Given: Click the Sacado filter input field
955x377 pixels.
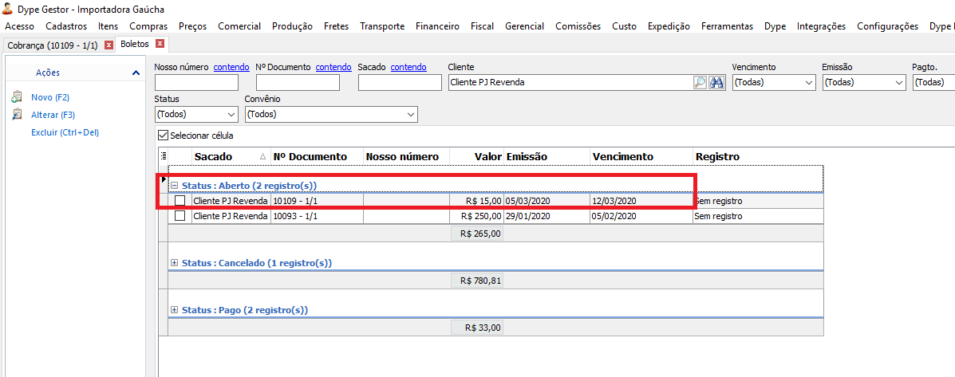Looking at the screenshot, I should click(401, 83).
